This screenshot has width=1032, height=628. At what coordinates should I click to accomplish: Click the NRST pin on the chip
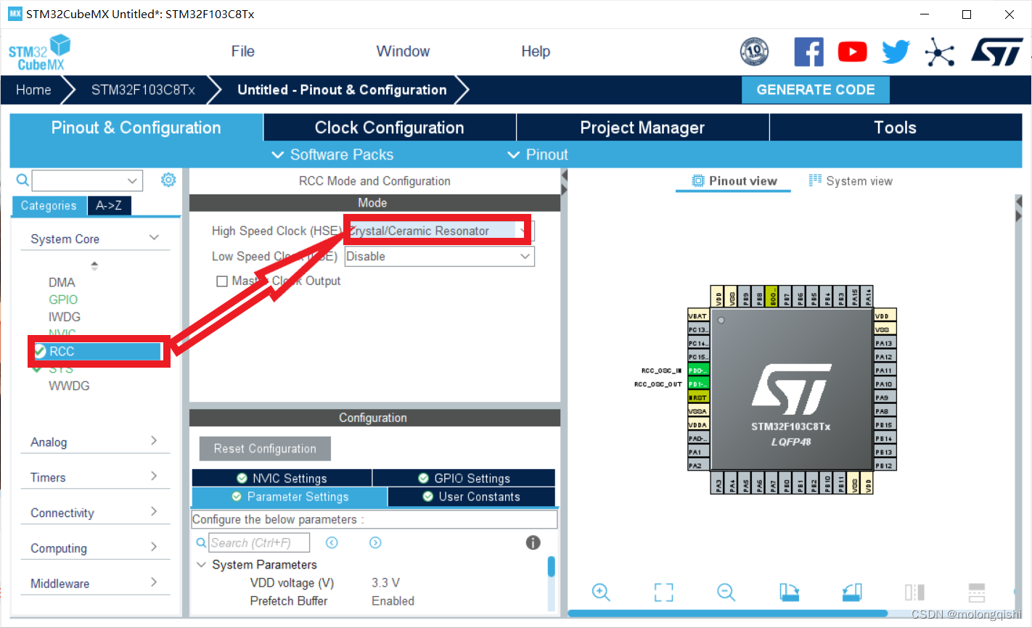698,397
